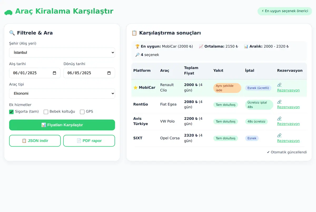Click the green car logo icon
Viewport: 316px width, 212px height.
coord(8,12)
